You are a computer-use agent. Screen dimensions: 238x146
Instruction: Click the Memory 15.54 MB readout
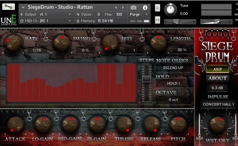(x=105, y=21)
